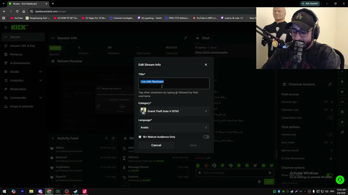Click the browser home button

point(24,11)
